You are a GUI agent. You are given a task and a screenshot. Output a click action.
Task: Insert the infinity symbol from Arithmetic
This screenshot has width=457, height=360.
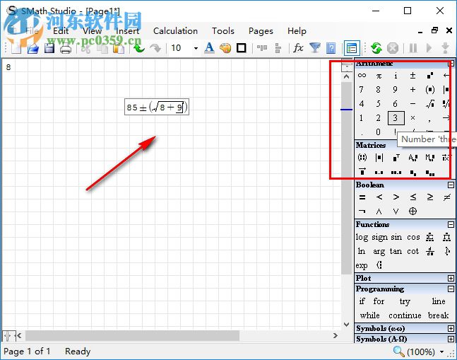click(362, 76)
